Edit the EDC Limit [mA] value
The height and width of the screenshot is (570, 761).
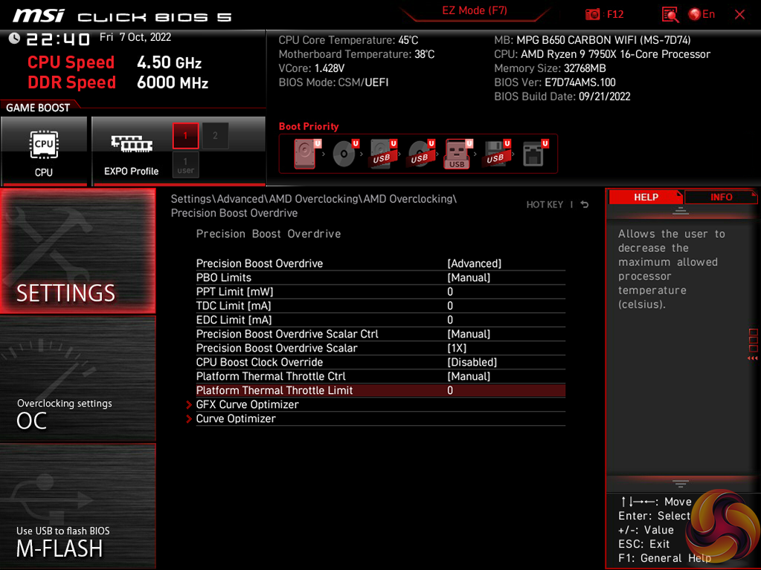click(x=381, y=320)
